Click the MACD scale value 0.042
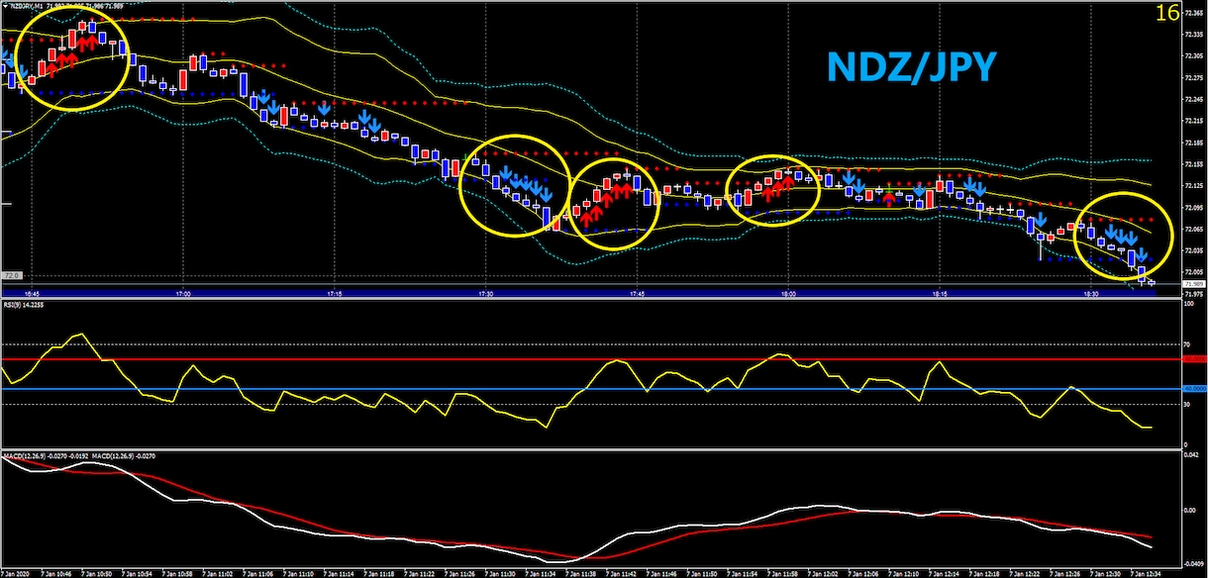This screenshot has width=1208, height=578. point(1193,456)
